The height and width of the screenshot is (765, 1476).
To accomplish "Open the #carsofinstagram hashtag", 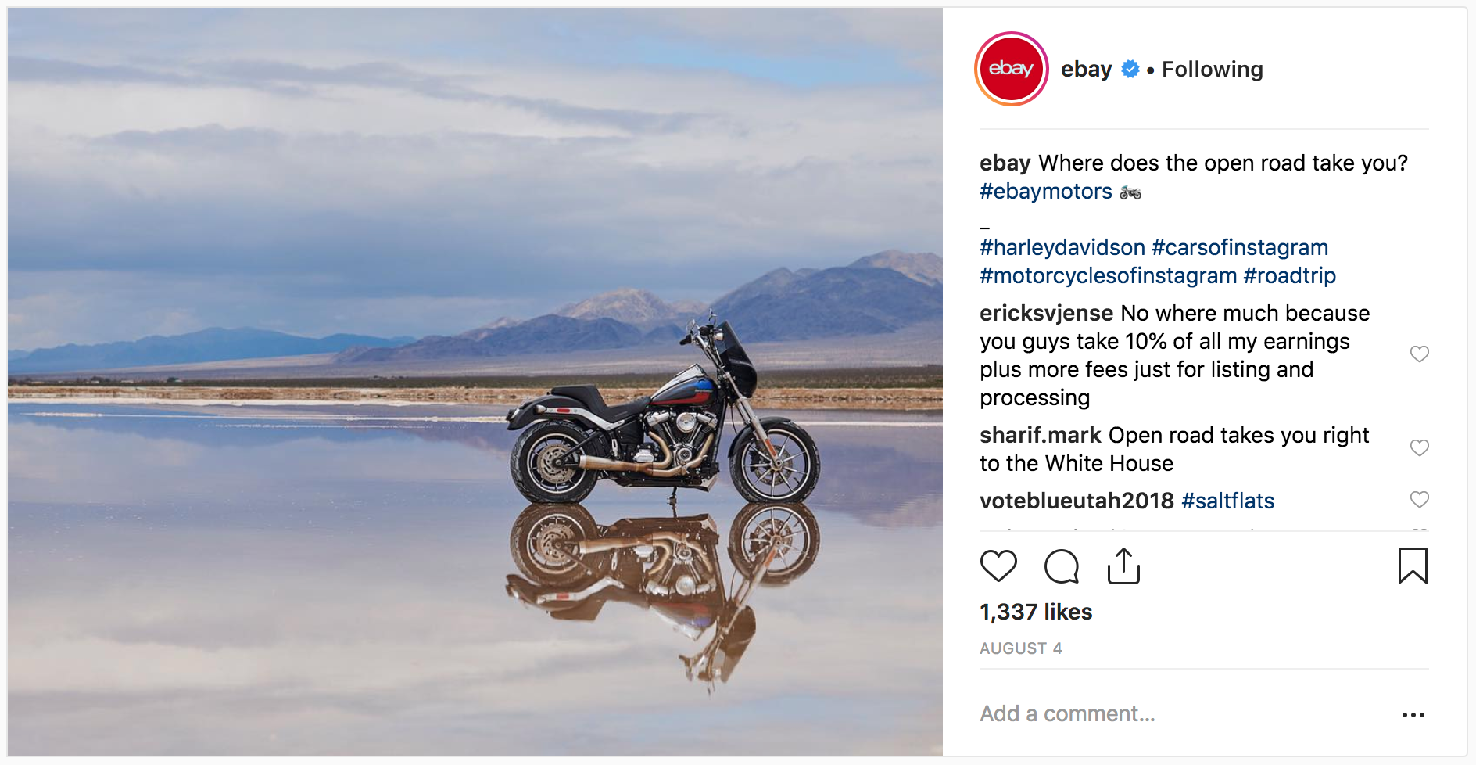I will point(1240,248).
